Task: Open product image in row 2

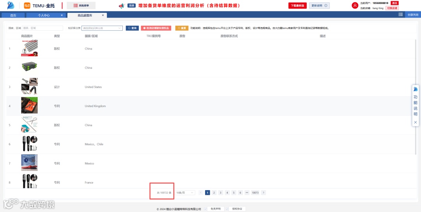Action: click(30, 68)
